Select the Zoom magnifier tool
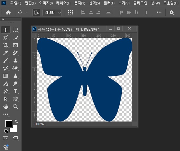 tap(15, 106)
